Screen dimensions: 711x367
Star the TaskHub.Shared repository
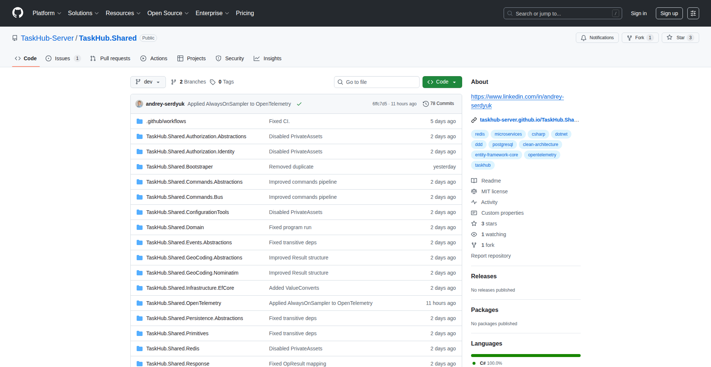click(680, 38)
